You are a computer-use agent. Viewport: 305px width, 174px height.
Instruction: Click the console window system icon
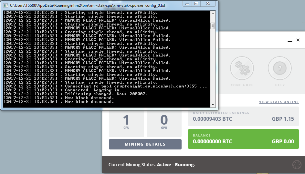point(5,5)
